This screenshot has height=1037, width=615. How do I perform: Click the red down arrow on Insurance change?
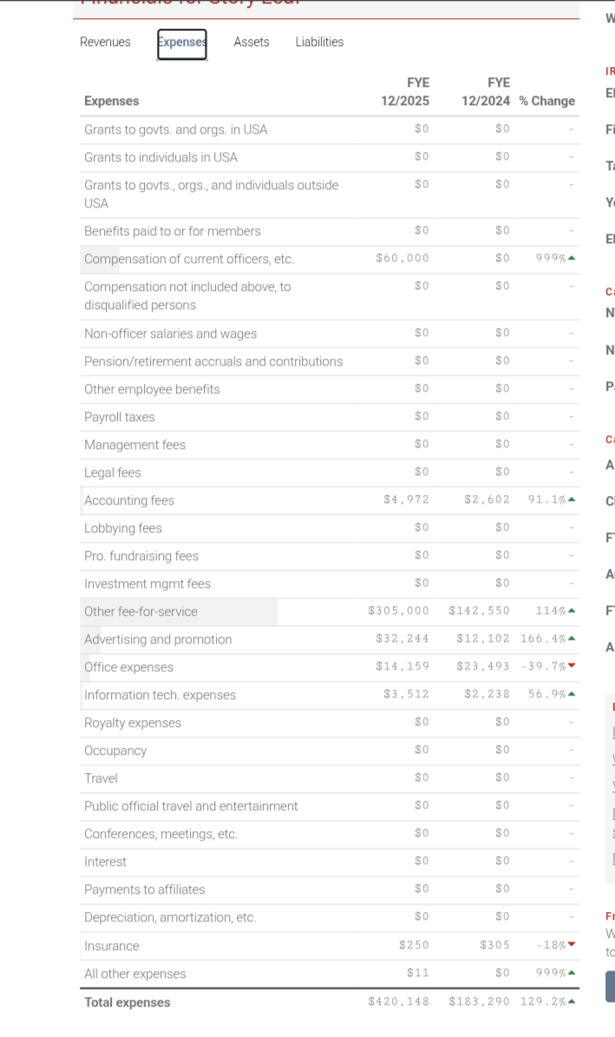point(572,944)
